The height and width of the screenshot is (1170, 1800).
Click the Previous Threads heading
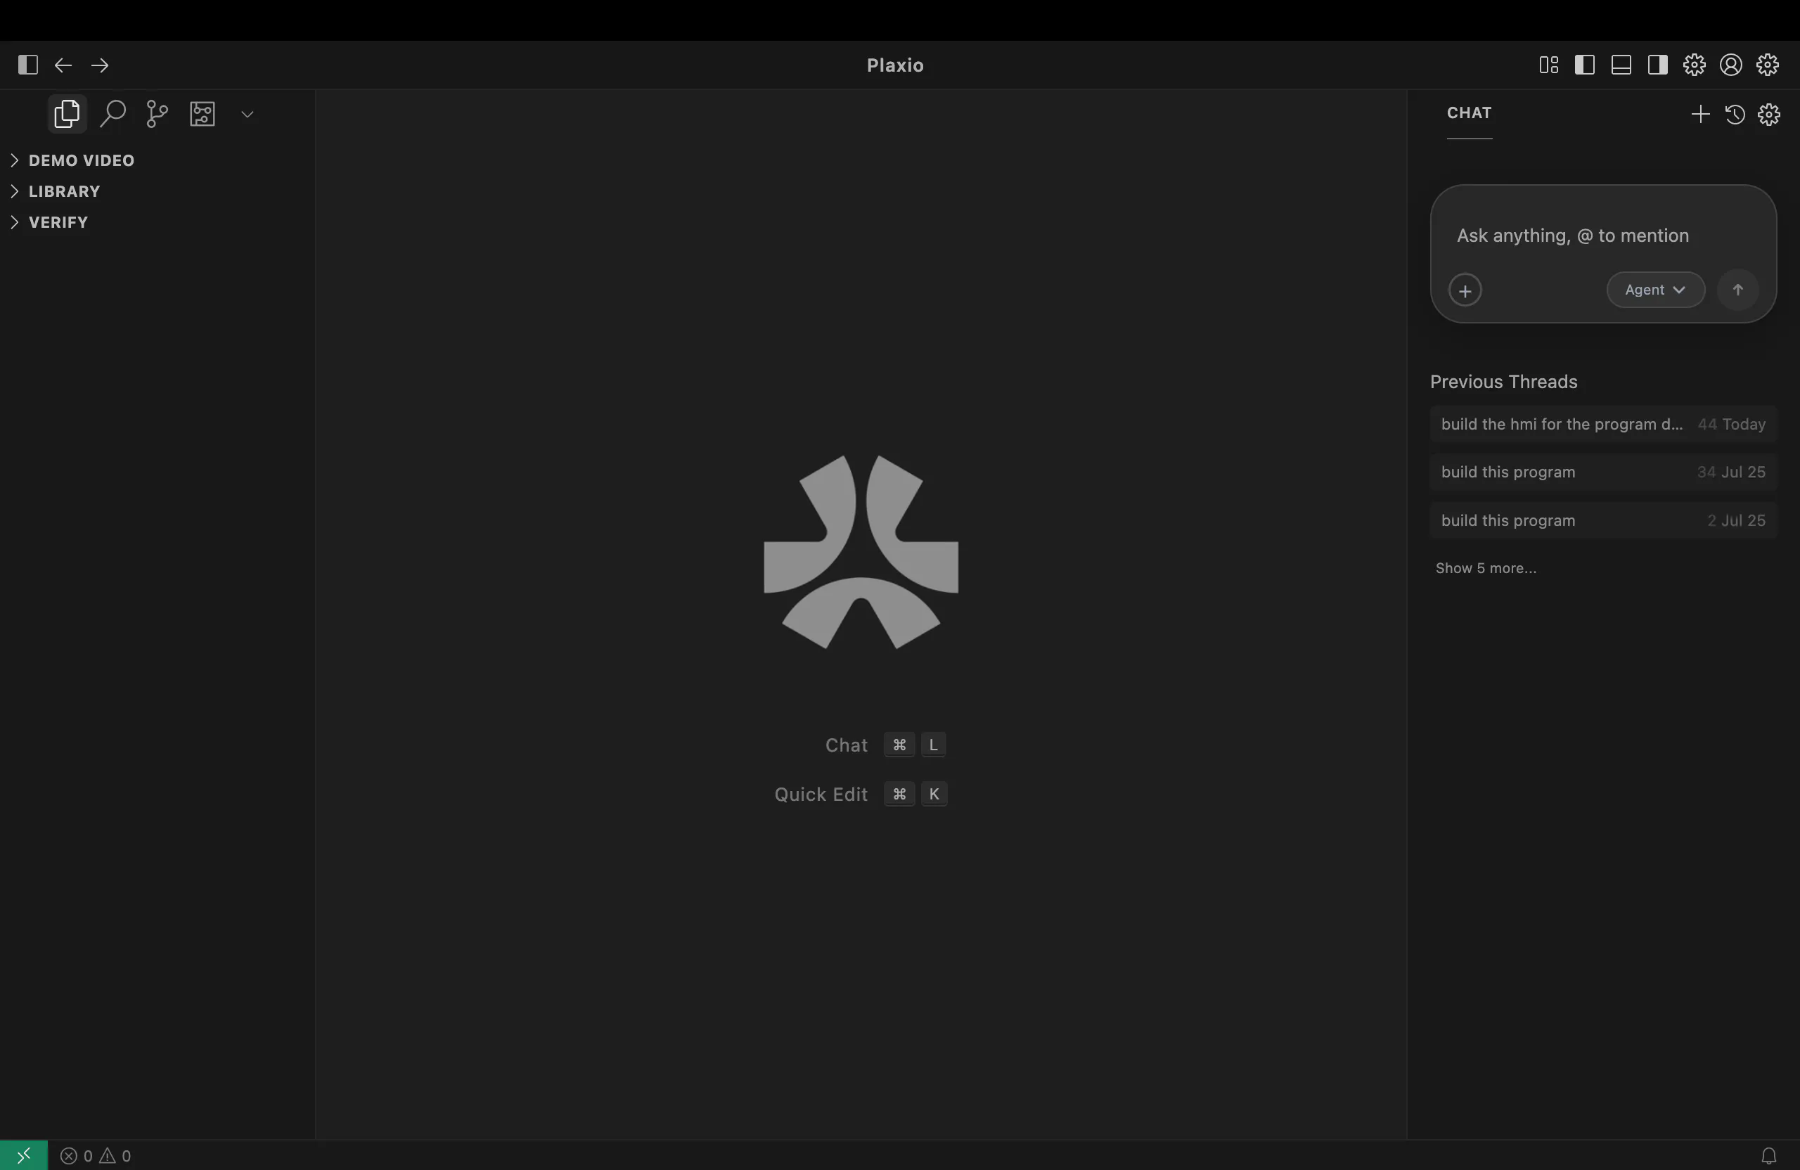[1503, 382]
